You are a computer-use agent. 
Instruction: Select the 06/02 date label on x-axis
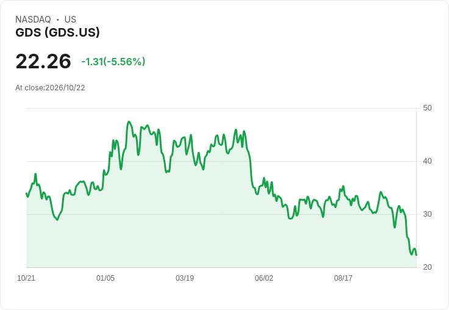pos(264,278)
